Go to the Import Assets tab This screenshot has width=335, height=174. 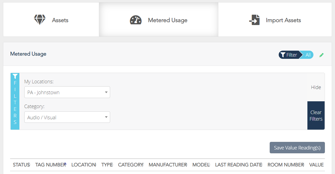[275, 20]
